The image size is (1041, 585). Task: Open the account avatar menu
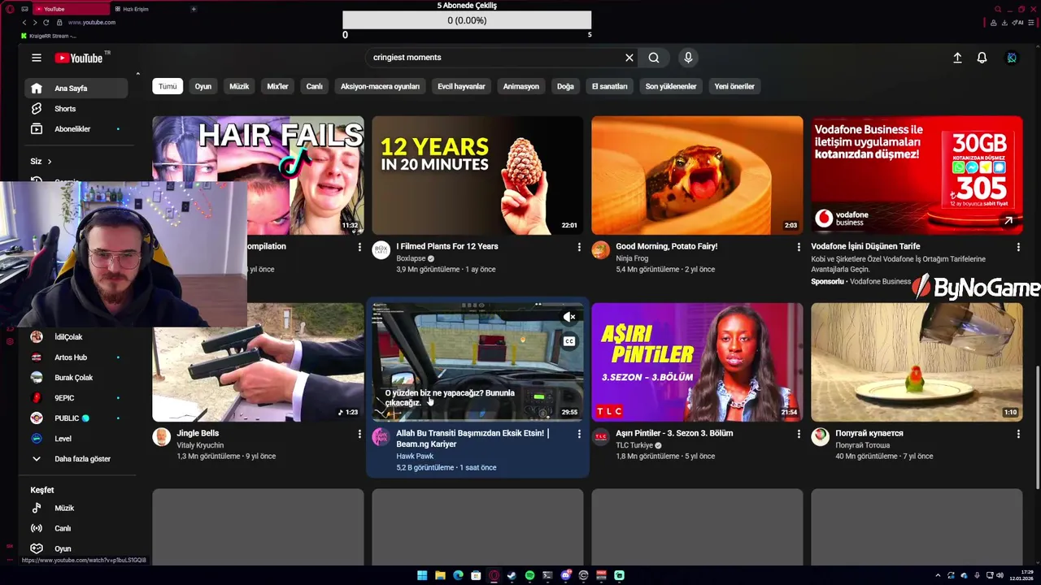(1012, 58)
